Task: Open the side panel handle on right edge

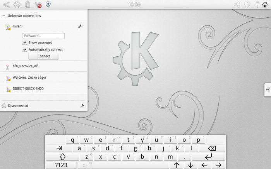Action: pos(268,90)
